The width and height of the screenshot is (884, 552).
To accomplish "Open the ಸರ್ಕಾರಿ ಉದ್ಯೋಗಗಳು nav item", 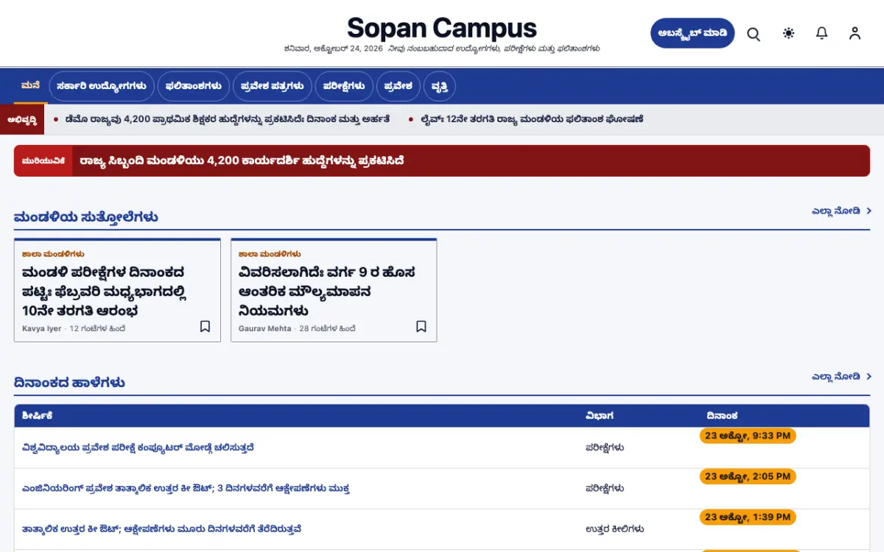I will point(102,86).
